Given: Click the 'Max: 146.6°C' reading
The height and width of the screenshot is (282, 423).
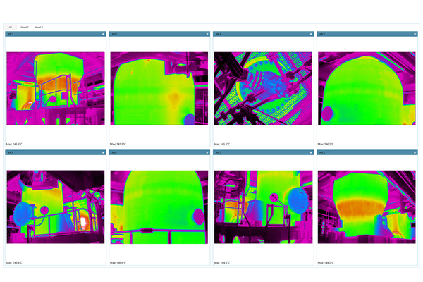Looking at the screenshot, I should pos(118,262).
